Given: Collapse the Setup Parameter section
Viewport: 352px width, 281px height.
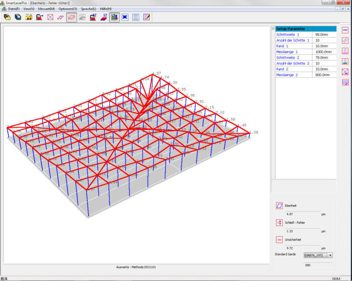Looking at the screenshot, I should tap(274, 29).
